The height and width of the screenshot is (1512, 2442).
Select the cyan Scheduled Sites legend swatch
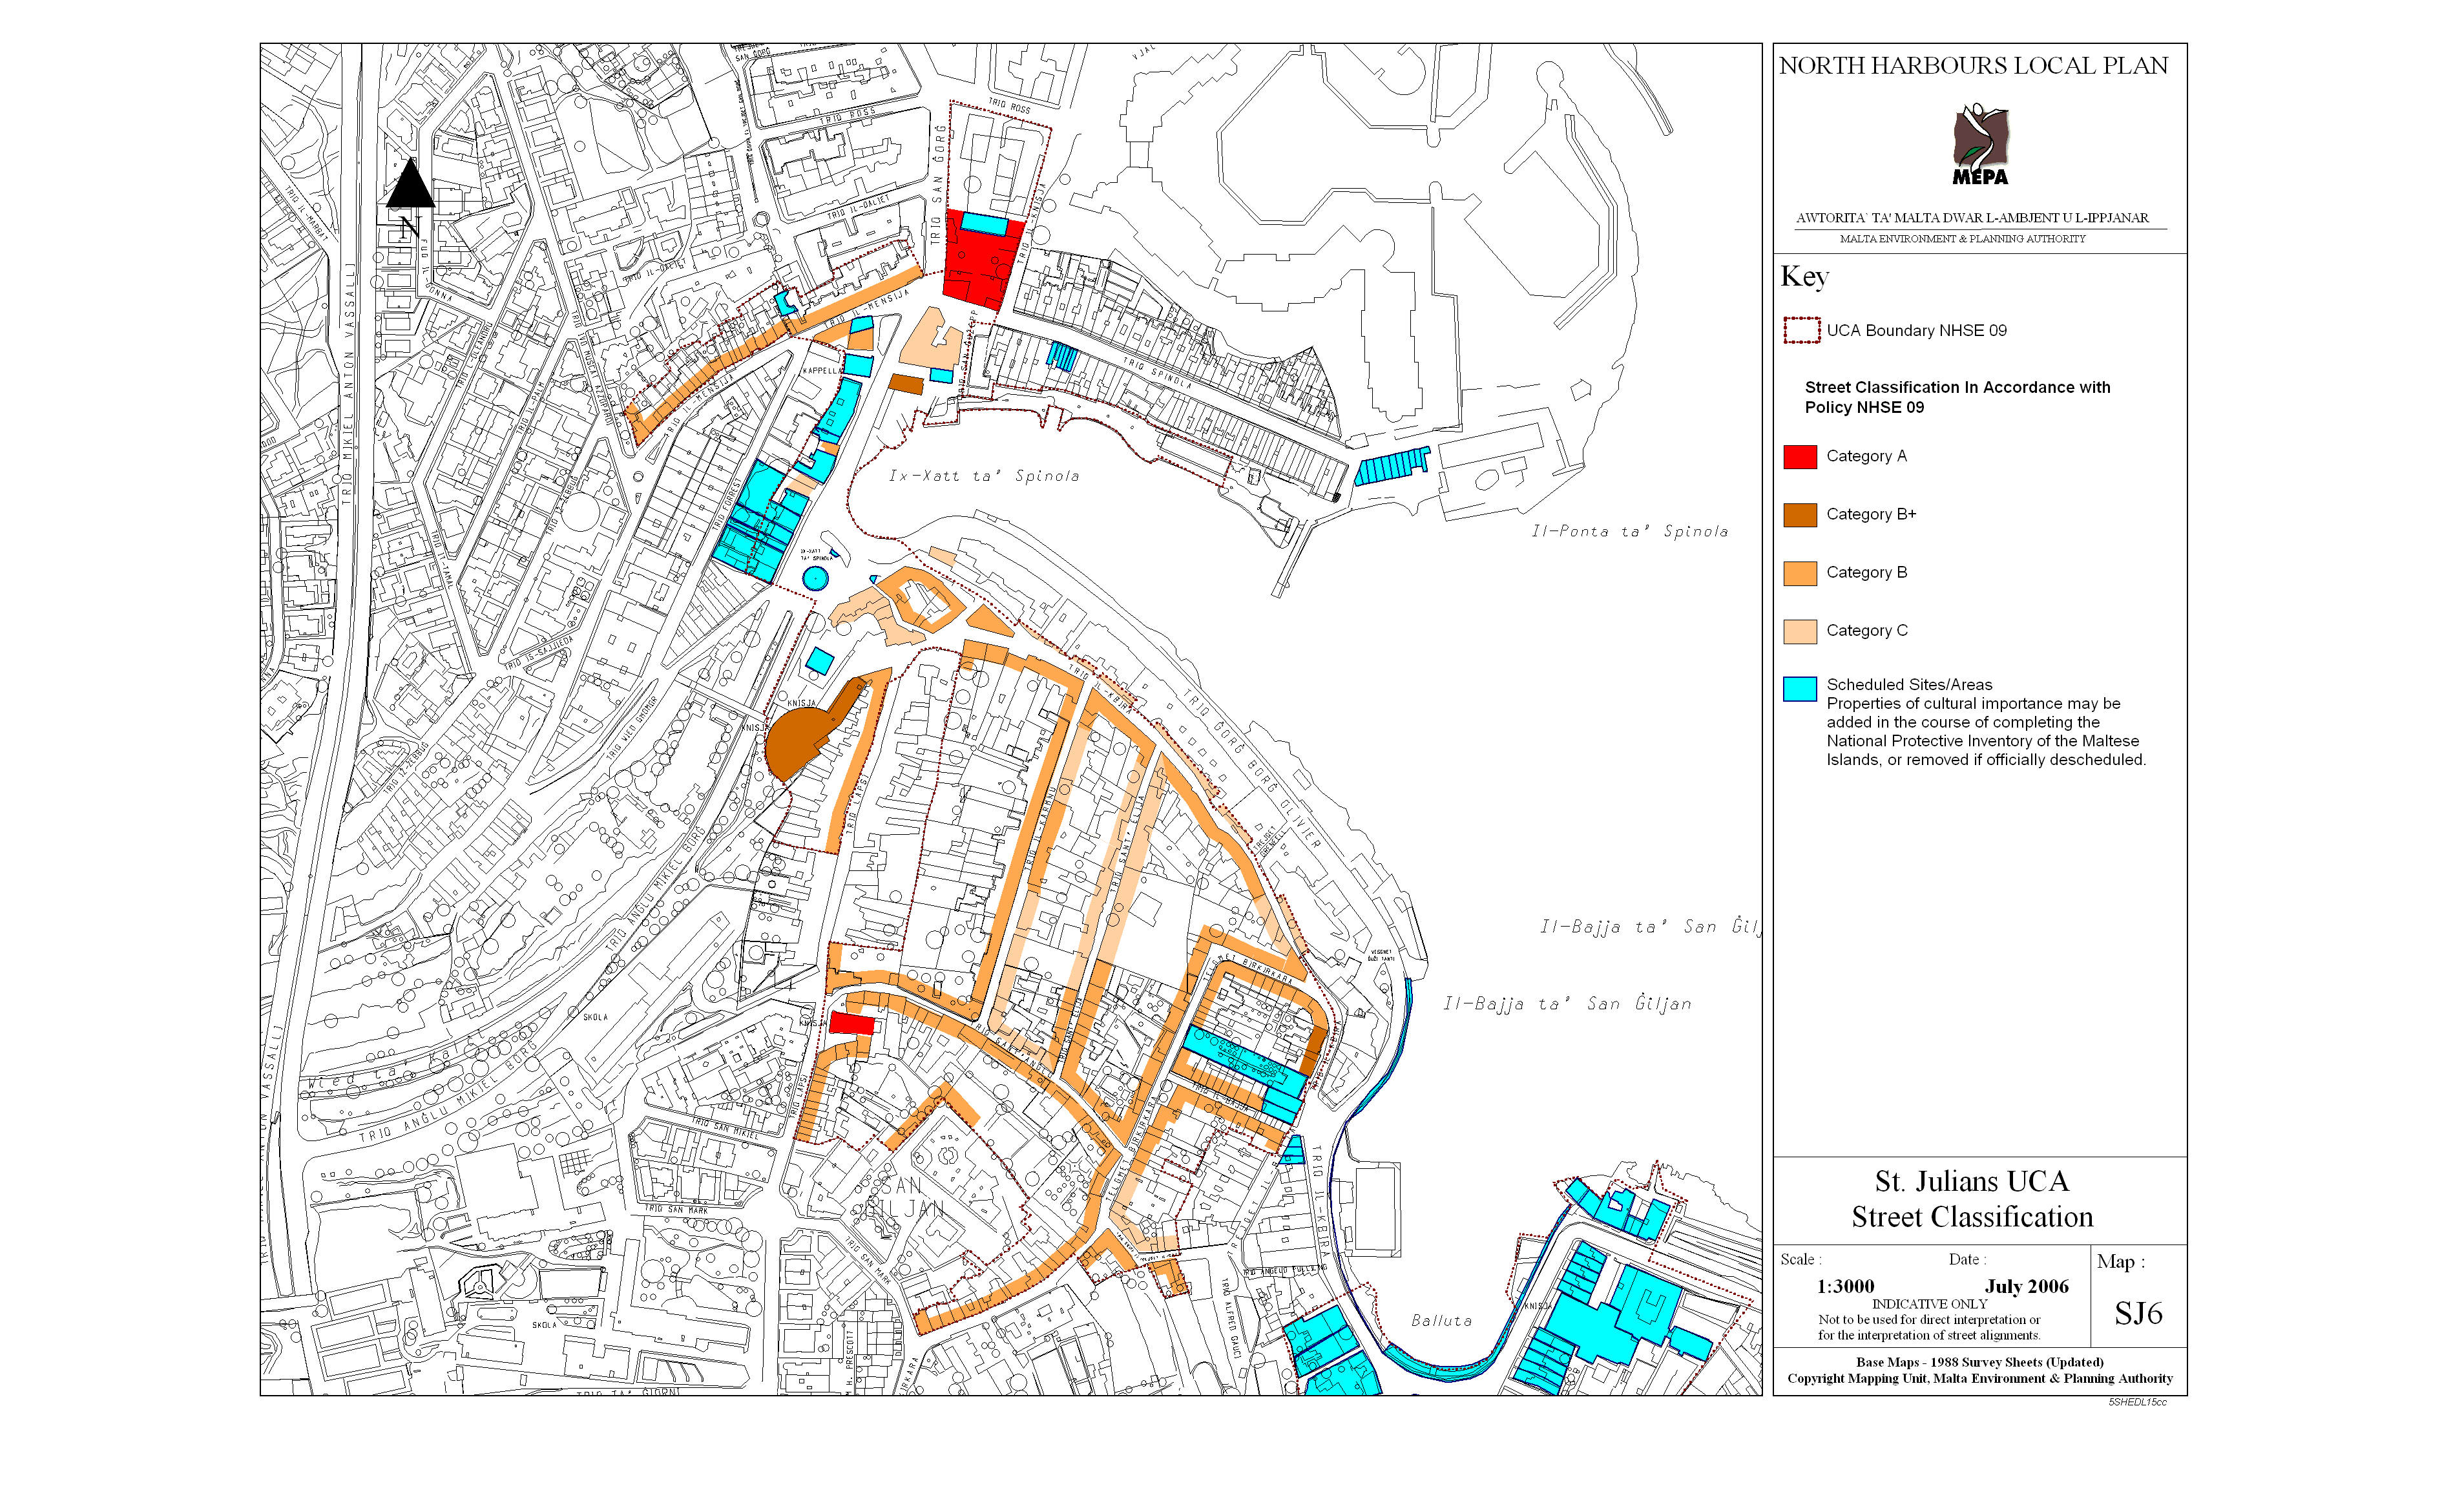(x=1799, y=688)
